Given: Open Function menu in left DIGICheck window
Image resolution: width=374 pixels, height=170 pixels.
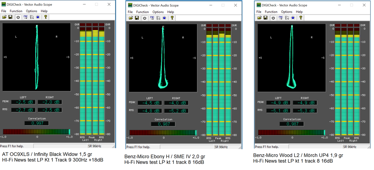Looking at the screenshot, I should [16, 11].
